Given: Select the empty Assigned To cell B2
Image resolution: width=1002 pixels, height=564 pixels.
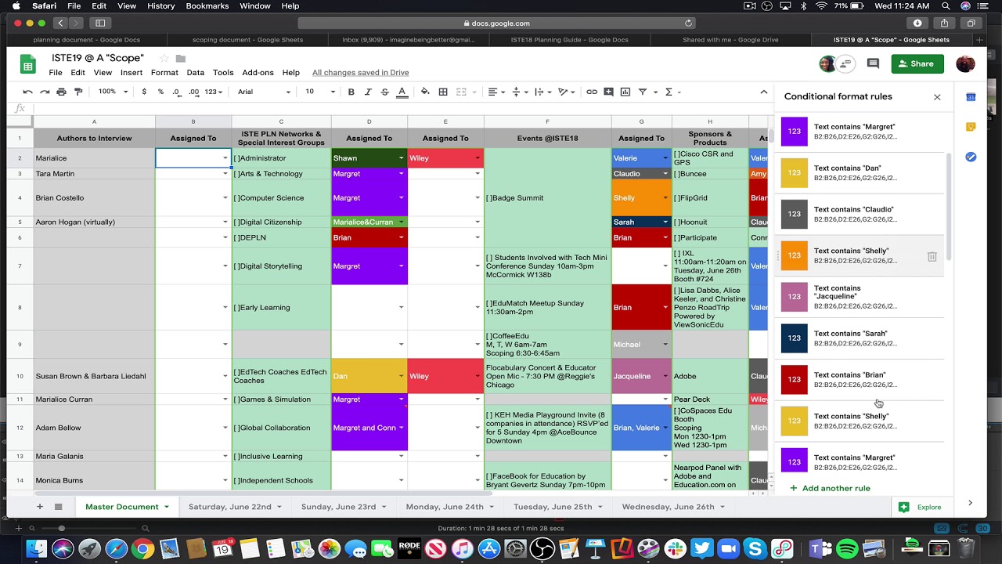Looking at the screenshot, I should click(193, 158).
